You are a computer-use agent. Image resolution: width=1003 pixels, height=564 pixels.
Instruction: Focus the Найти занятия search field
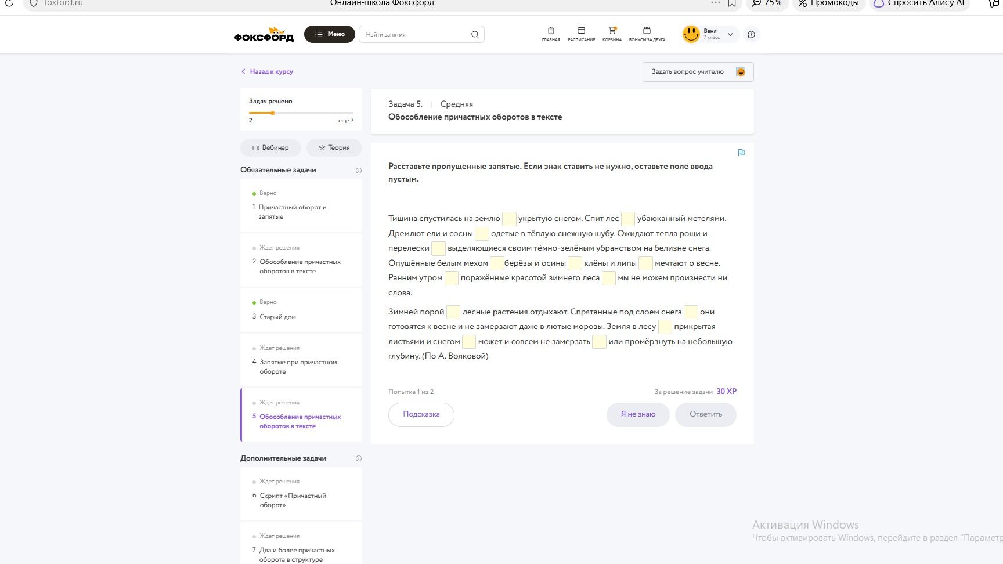click(421, 34)
